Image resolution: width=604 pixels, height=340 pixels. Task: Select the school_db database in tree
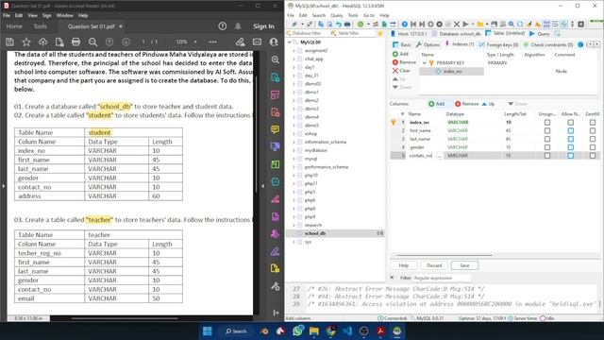(x=314, y=233)
